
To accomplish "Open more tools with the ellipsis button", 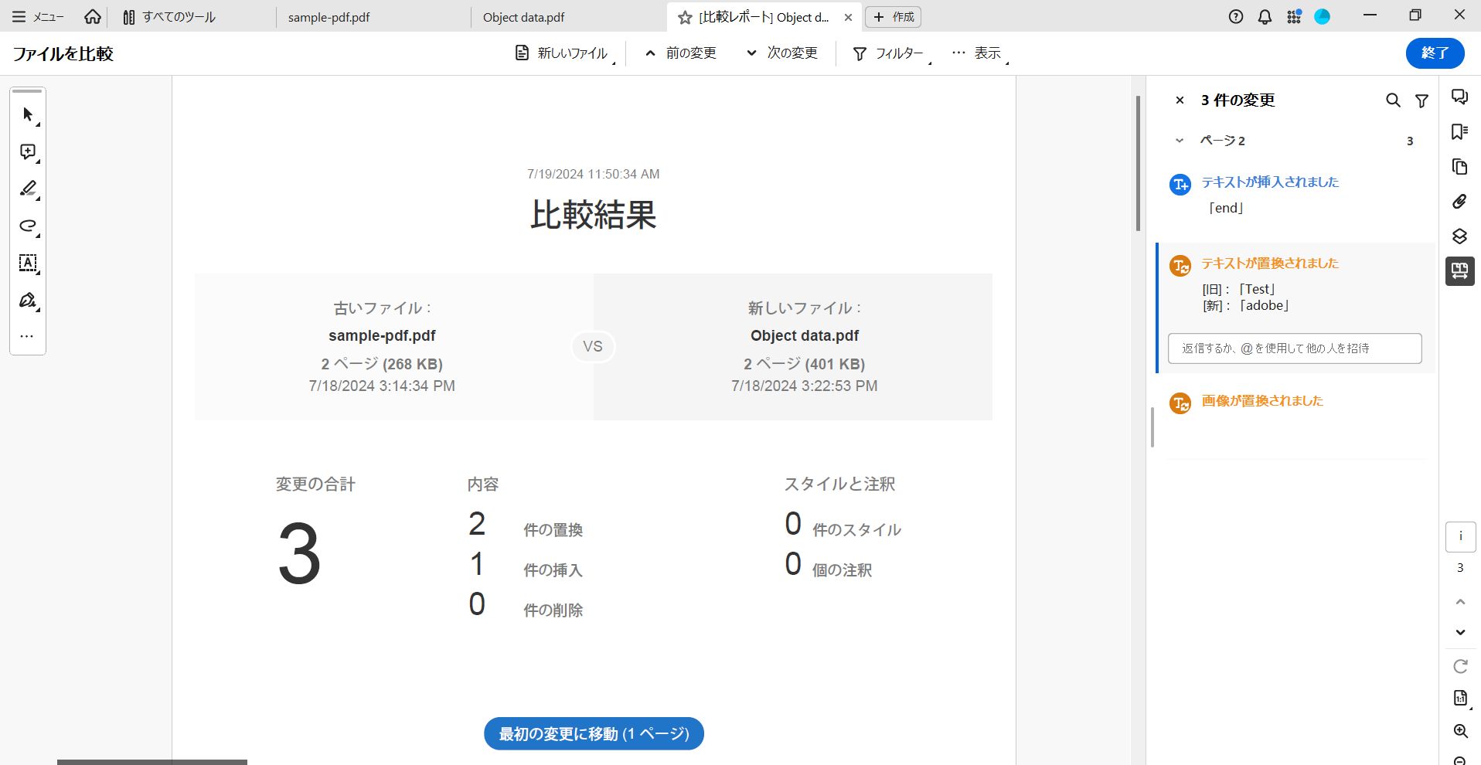I will point(27,335).
